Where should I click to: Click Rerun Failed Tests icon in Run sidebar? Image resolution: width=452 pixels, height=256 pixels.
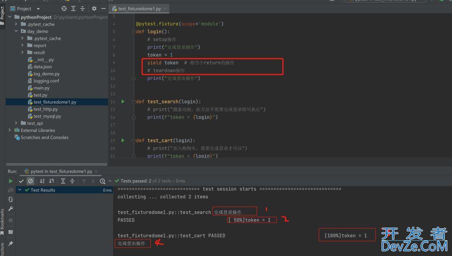11,190
